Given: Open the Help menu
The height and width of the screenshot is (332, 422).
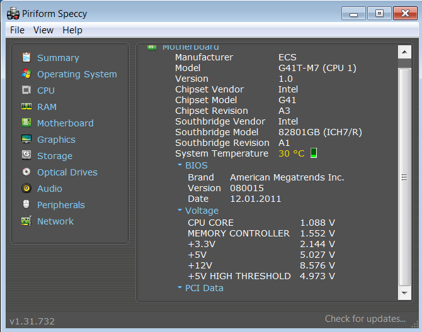Looking at the screenshot, I should [72, 30].
